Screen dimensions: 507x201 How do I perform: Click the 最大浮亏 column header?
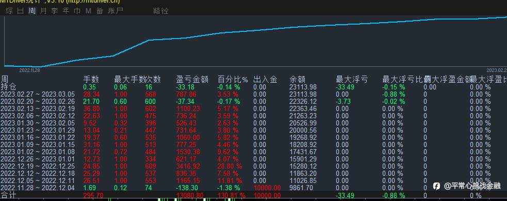(x=352, y=79)
